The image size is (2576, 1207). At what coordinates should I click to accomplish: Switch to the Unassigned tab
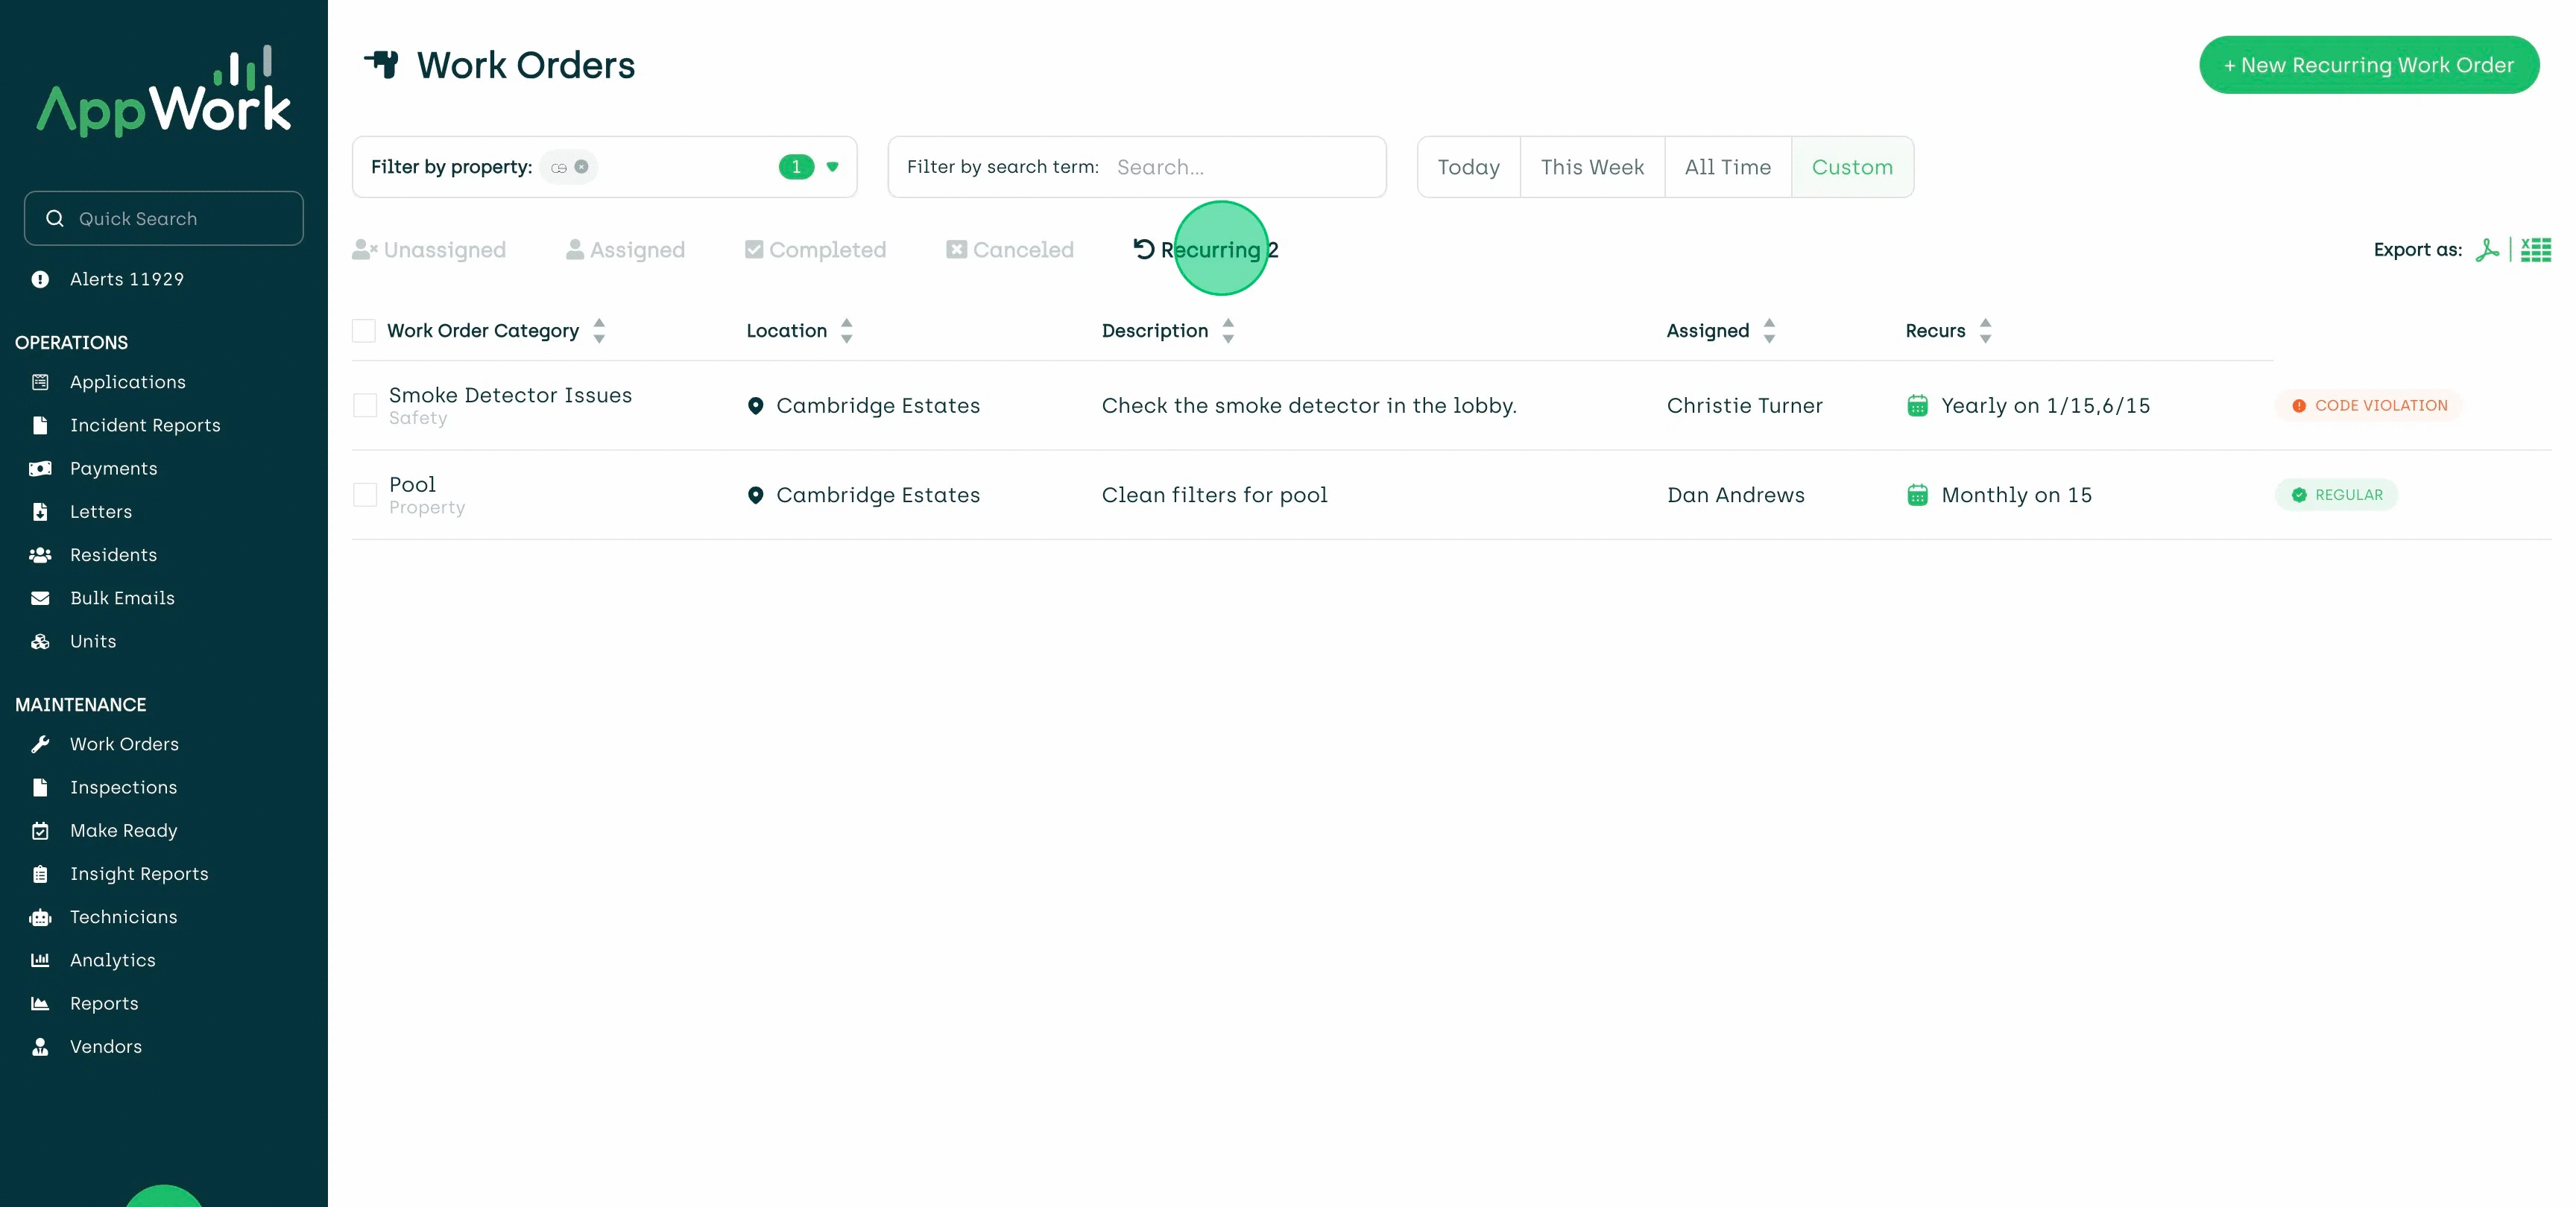point(430,250)
